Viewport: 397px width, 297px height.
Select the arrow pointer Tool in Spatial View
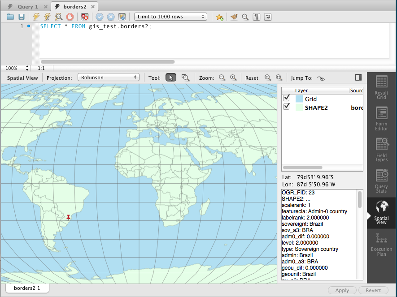click(170, 77)
